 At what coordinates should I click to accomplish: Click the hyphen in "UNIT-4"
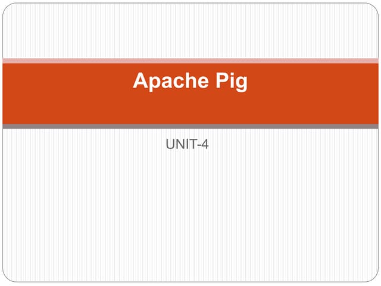(x=198, y=144)
